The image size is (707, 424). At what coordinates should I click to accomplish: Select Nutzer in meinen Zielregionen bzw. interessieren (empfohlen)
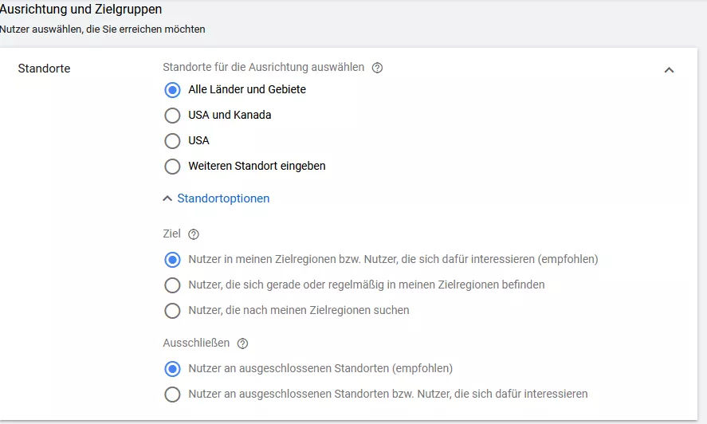[172, 260]
